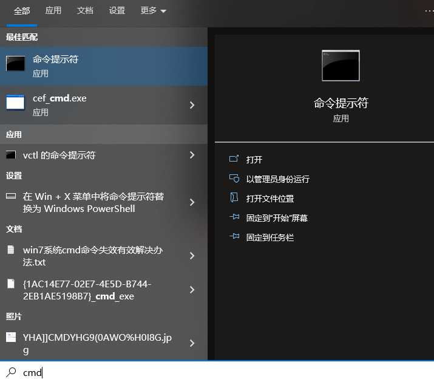The image size is (434, 379).
Task: Click the large 命令提示符 preview icon
Action: tap(341, 66)
